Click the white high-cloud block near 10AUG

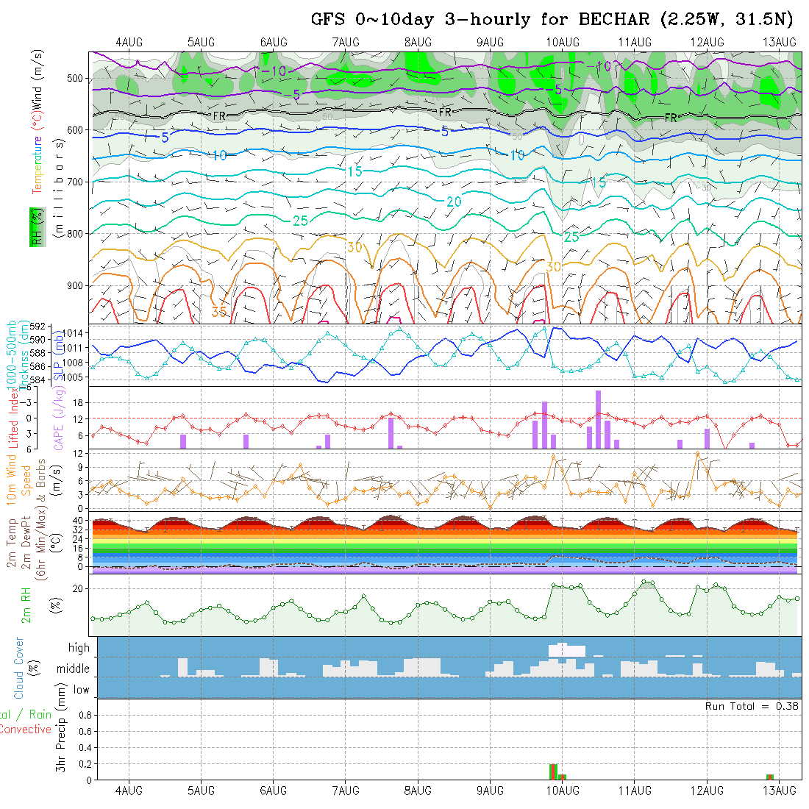(566, 649)
